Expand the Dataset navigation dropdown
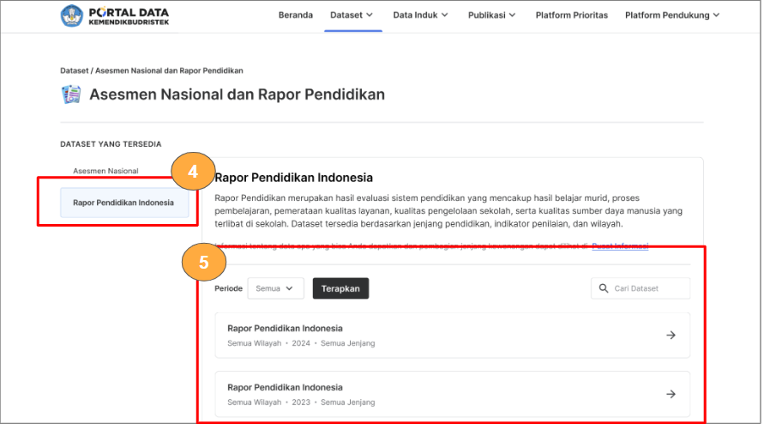This screenshot has height=424, width=764. click(352, 15)
